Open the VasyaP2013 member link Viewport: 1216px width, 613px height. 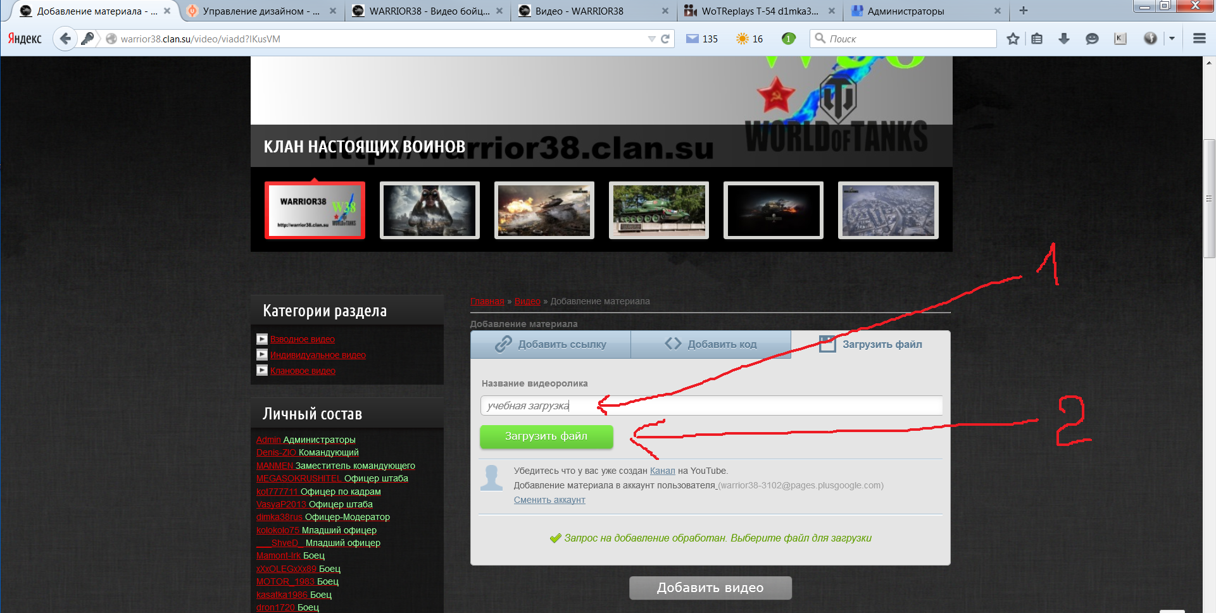tap(281, 504)
